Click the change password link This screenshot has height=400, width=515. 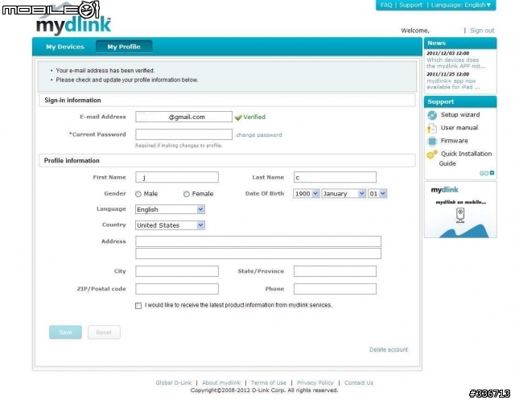(x=259, y=135)
